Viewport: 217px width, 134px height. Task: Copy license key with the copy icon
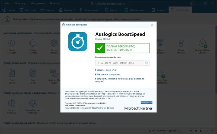pos(147,63)
